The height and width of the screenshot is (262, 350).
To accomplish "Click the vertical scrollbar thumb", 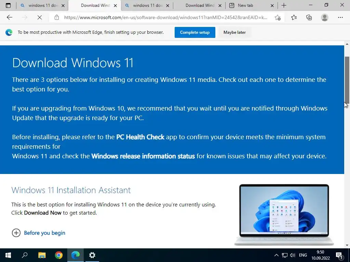I will click(347, 79).
